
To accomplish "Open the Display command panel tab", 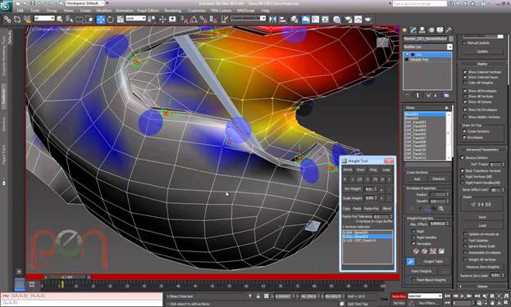I will point(440,30).
